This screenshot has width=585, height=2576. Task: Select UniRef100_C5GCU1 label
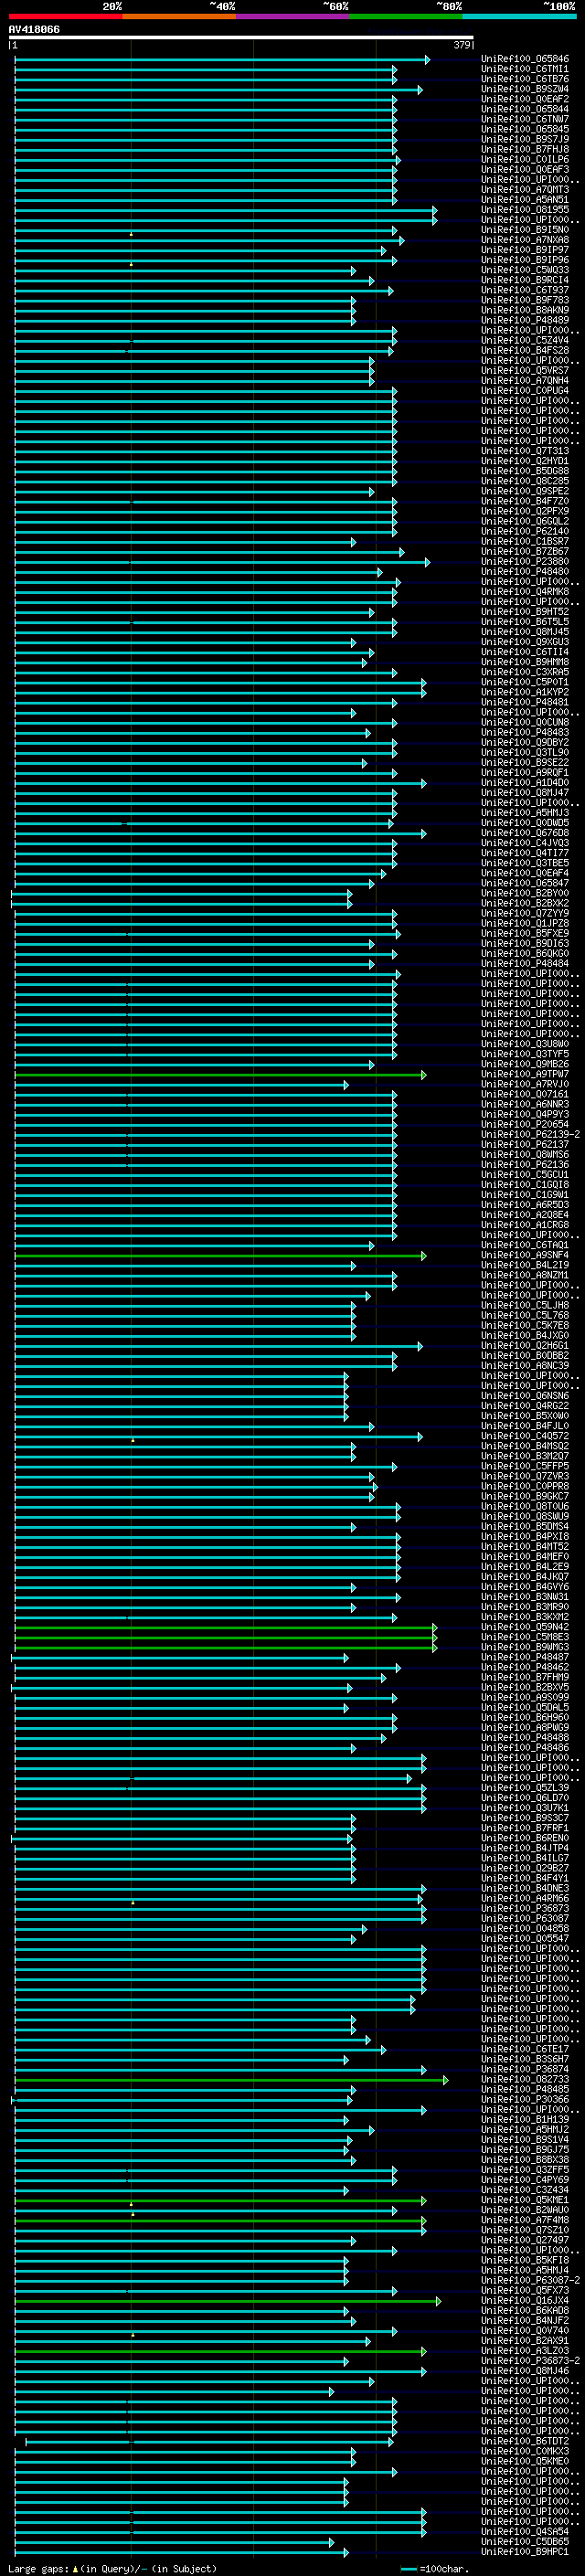[x=525, y=1175]
